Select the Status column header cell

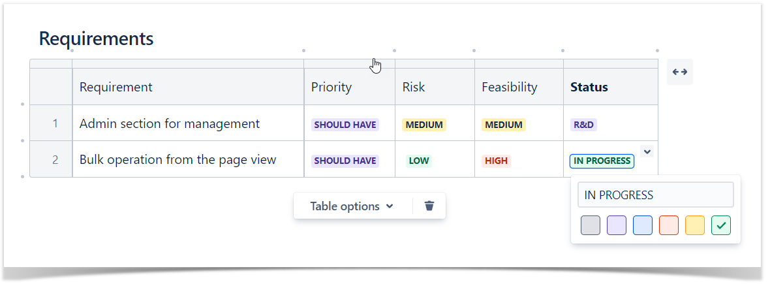[610, 87]
